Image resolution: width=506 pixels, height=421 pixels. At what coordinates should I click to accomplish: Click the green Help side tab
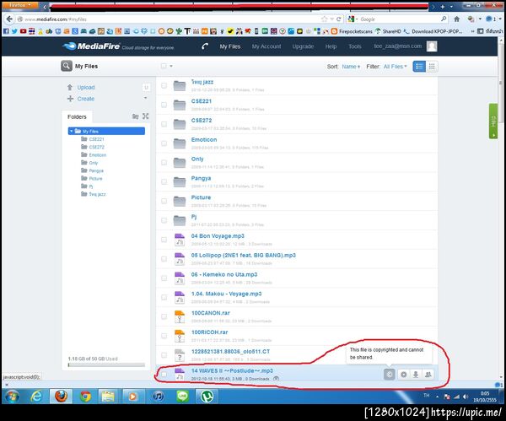493,121
